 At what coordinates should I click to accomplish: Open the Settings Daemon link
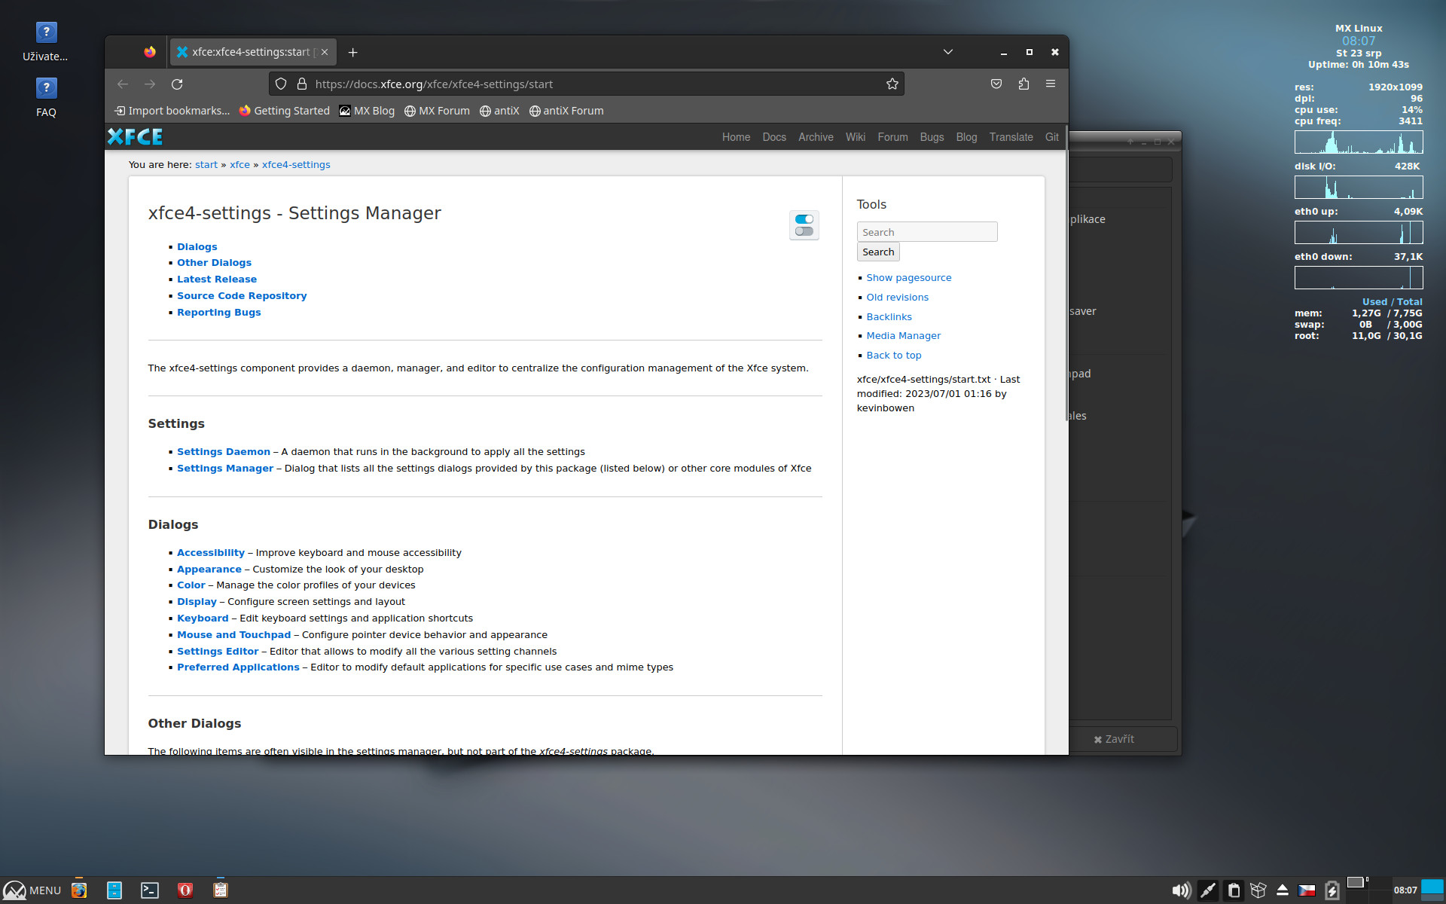click(x=224, y=452)
